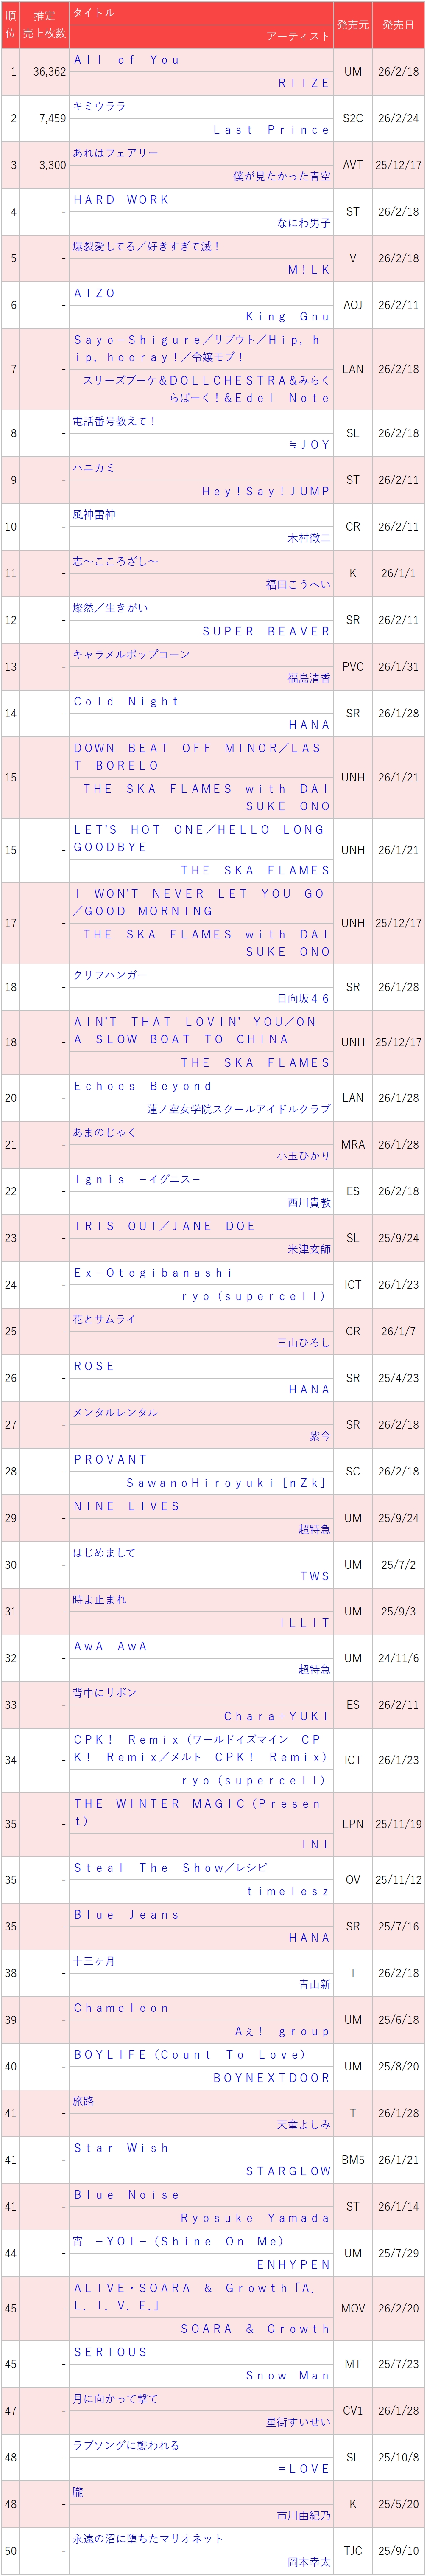Select the song IRIS OUT/JANE DOE

165,1225
